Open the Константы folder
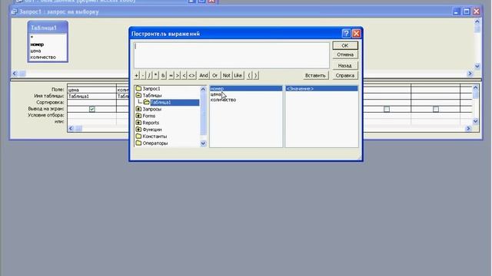Image resolution: width=492 pixels, height=276 pixels. (155, 136)
